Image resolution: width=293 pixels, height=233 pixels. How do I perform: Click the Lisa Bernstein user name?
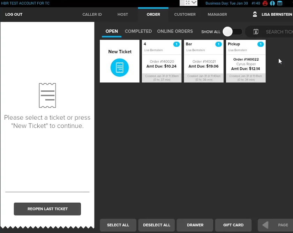277,14
